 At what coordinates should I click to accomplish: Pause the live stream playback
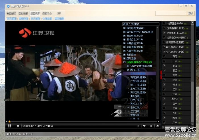coord(10,126)
